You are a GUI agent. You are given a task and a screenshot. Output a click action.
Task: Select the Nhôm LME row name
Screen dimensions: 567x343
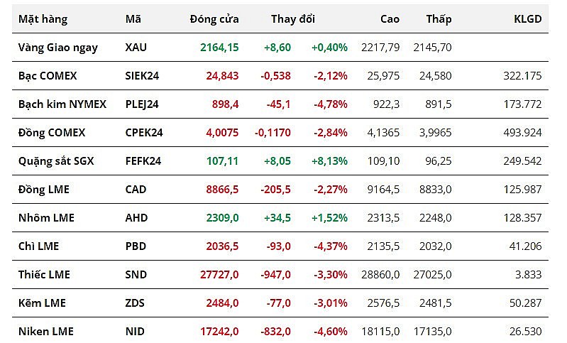[46, 217]
